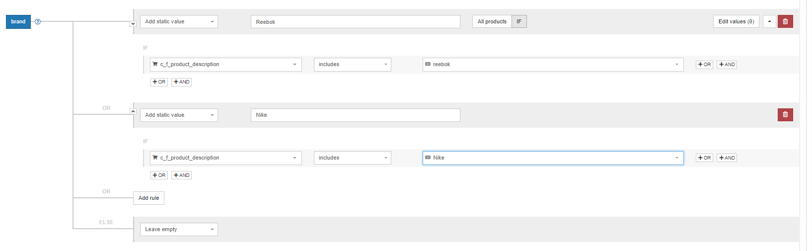Image resolution: width=812 pixels, height=251 pixels.
Task: Click the blue brand field button
Action: point(18,22)
